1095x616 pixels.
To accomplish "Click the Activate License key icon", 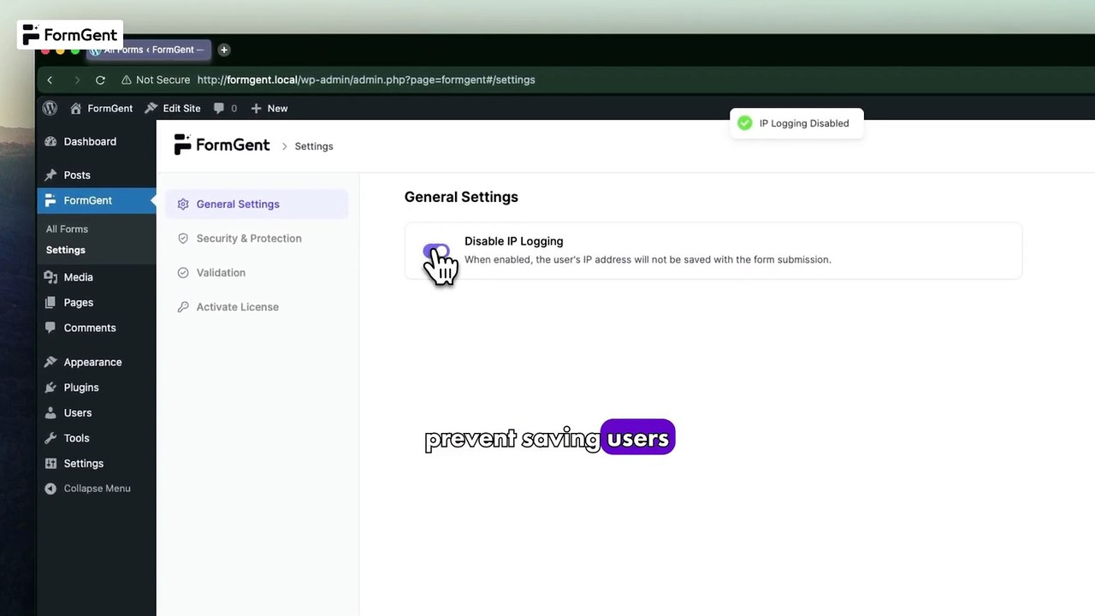I will point(183,306).
